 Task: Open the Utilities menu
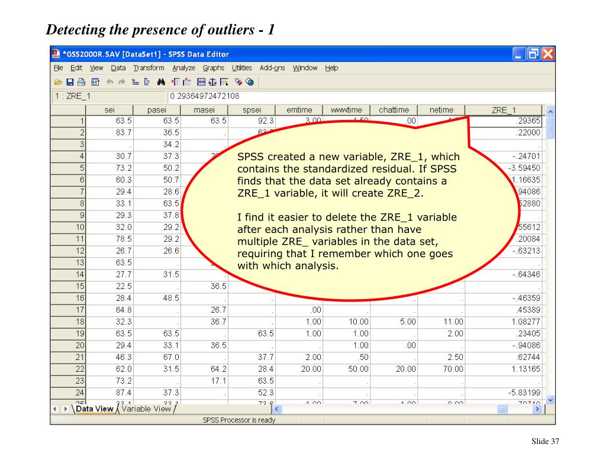[x=242, y=68]
